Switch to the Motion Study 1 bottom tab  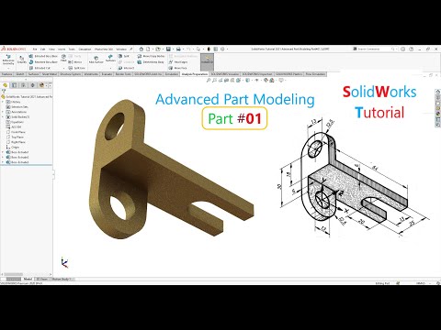(62, 279)
